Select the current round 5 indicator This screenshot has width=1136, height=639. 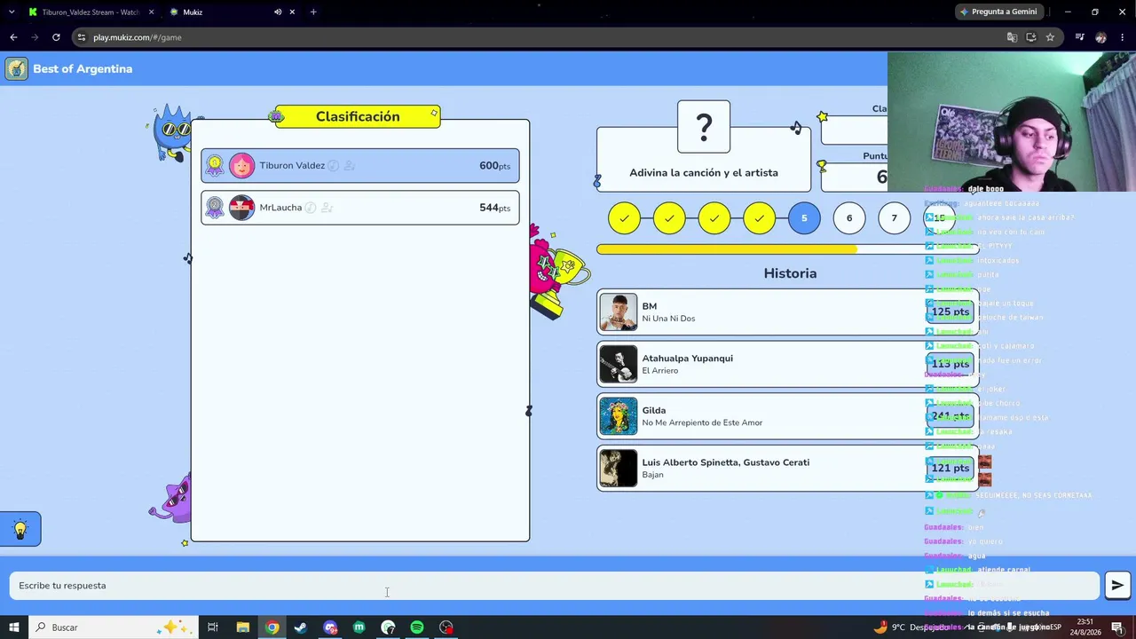click(x=804, y=218)
